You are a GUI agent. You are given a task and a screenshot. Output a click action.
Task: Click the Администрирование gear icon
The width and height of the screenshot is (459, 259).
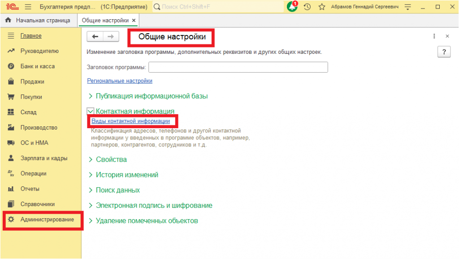click(x=11, y=219)
